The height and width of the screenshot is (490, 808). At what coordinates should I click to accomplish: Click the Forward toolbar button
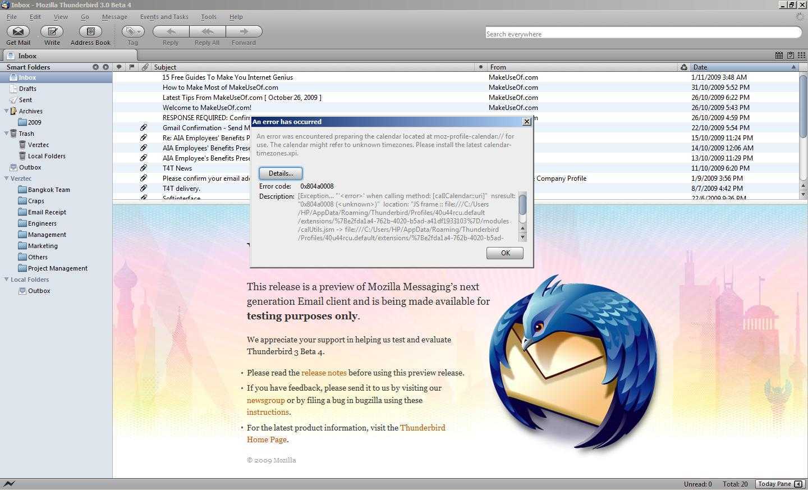(x=244, y=32)
